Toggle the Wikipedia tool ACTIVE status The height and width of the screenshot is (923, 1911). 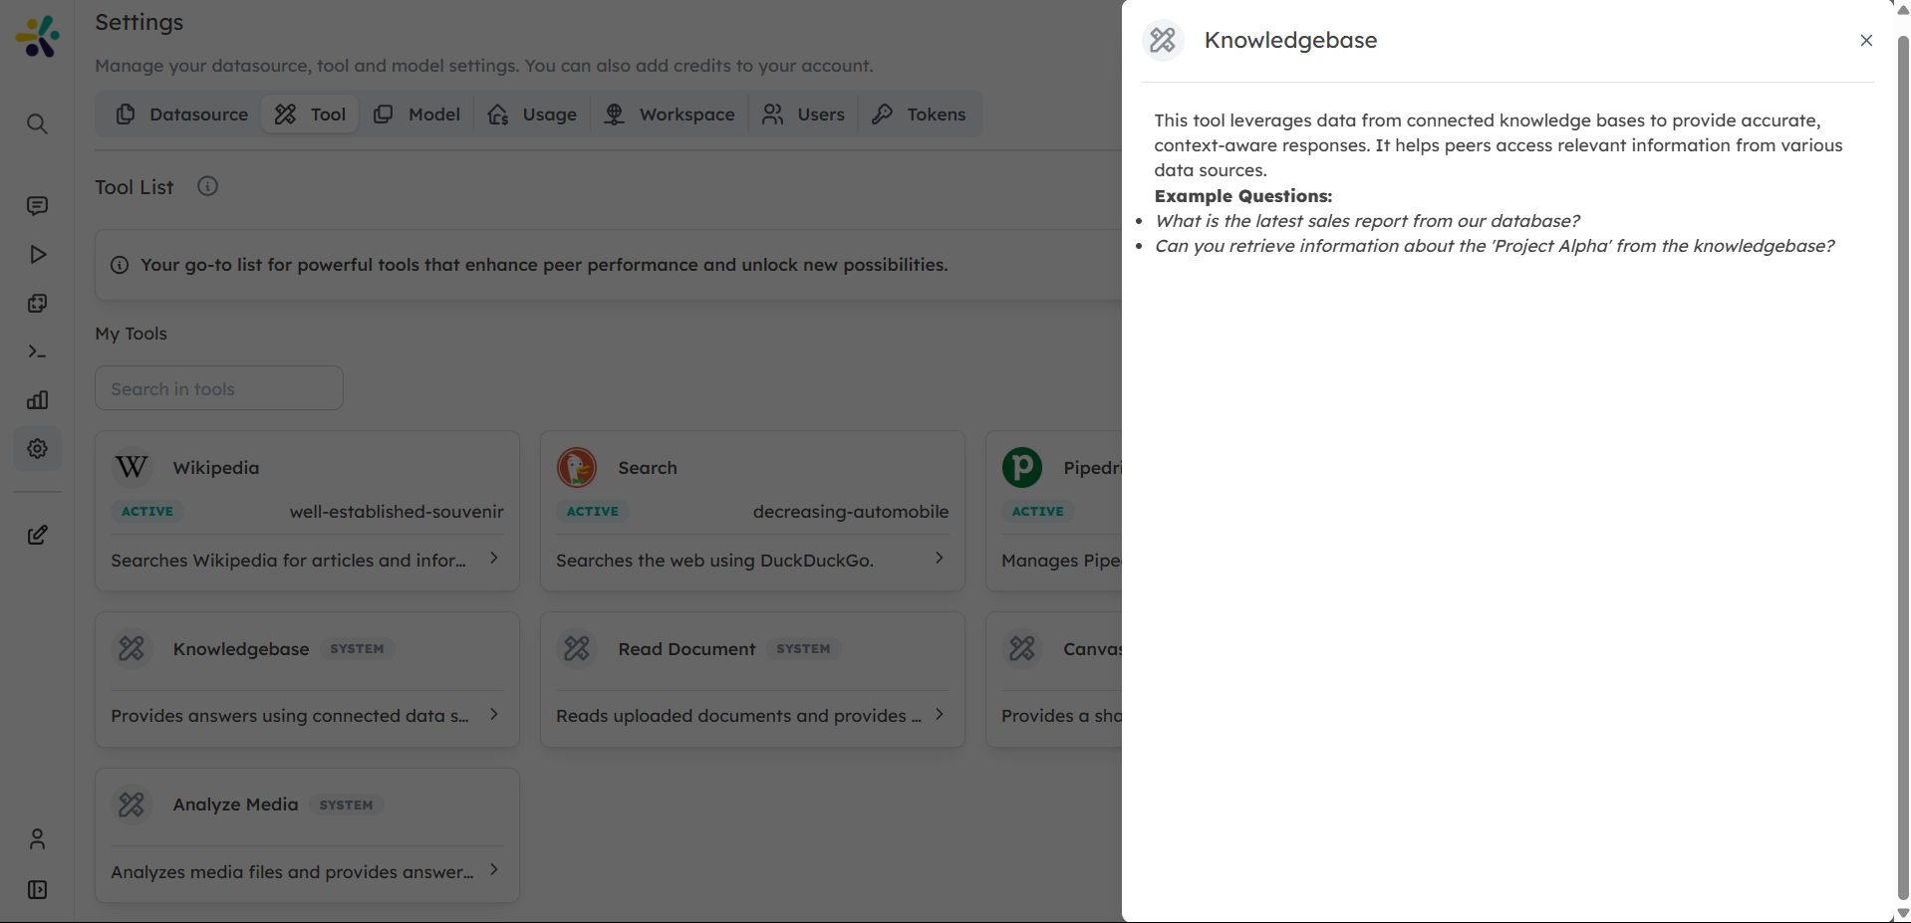pyautogui.click(x=147, y=511)
